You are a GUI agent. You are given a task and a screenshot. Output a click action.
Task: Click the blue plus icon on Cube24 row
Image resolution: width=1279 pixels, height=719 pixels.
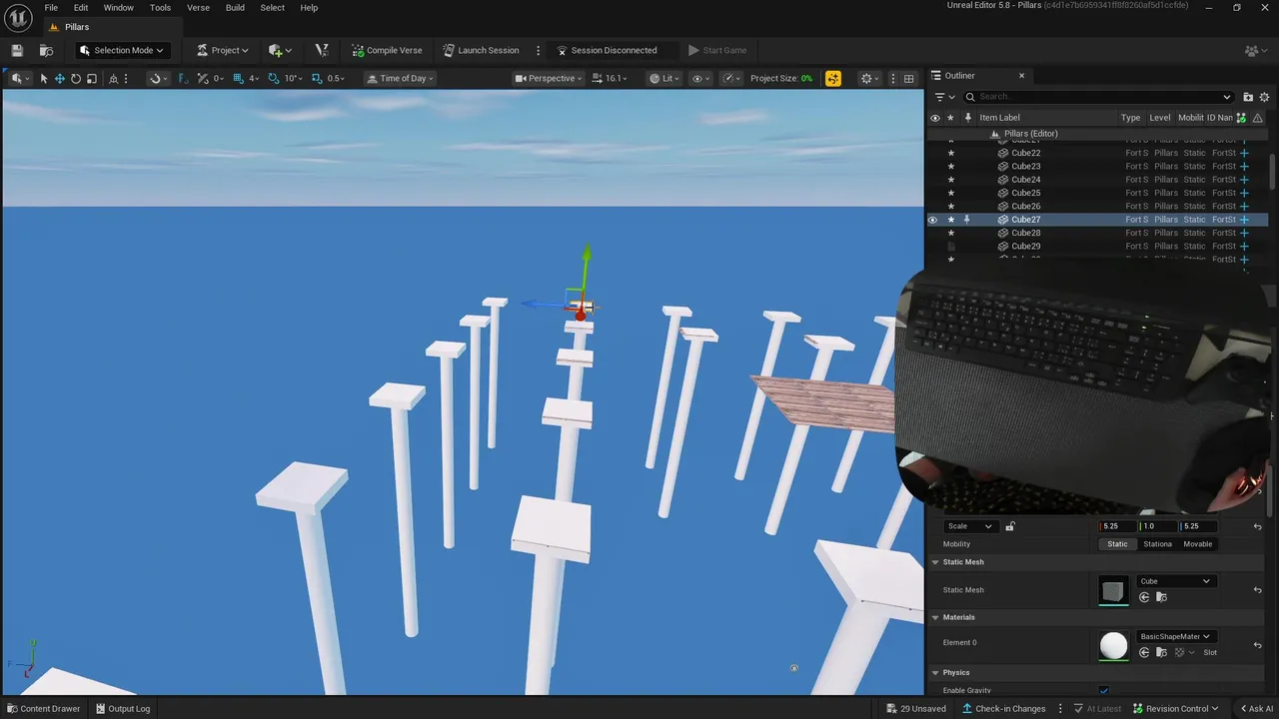1244,180
